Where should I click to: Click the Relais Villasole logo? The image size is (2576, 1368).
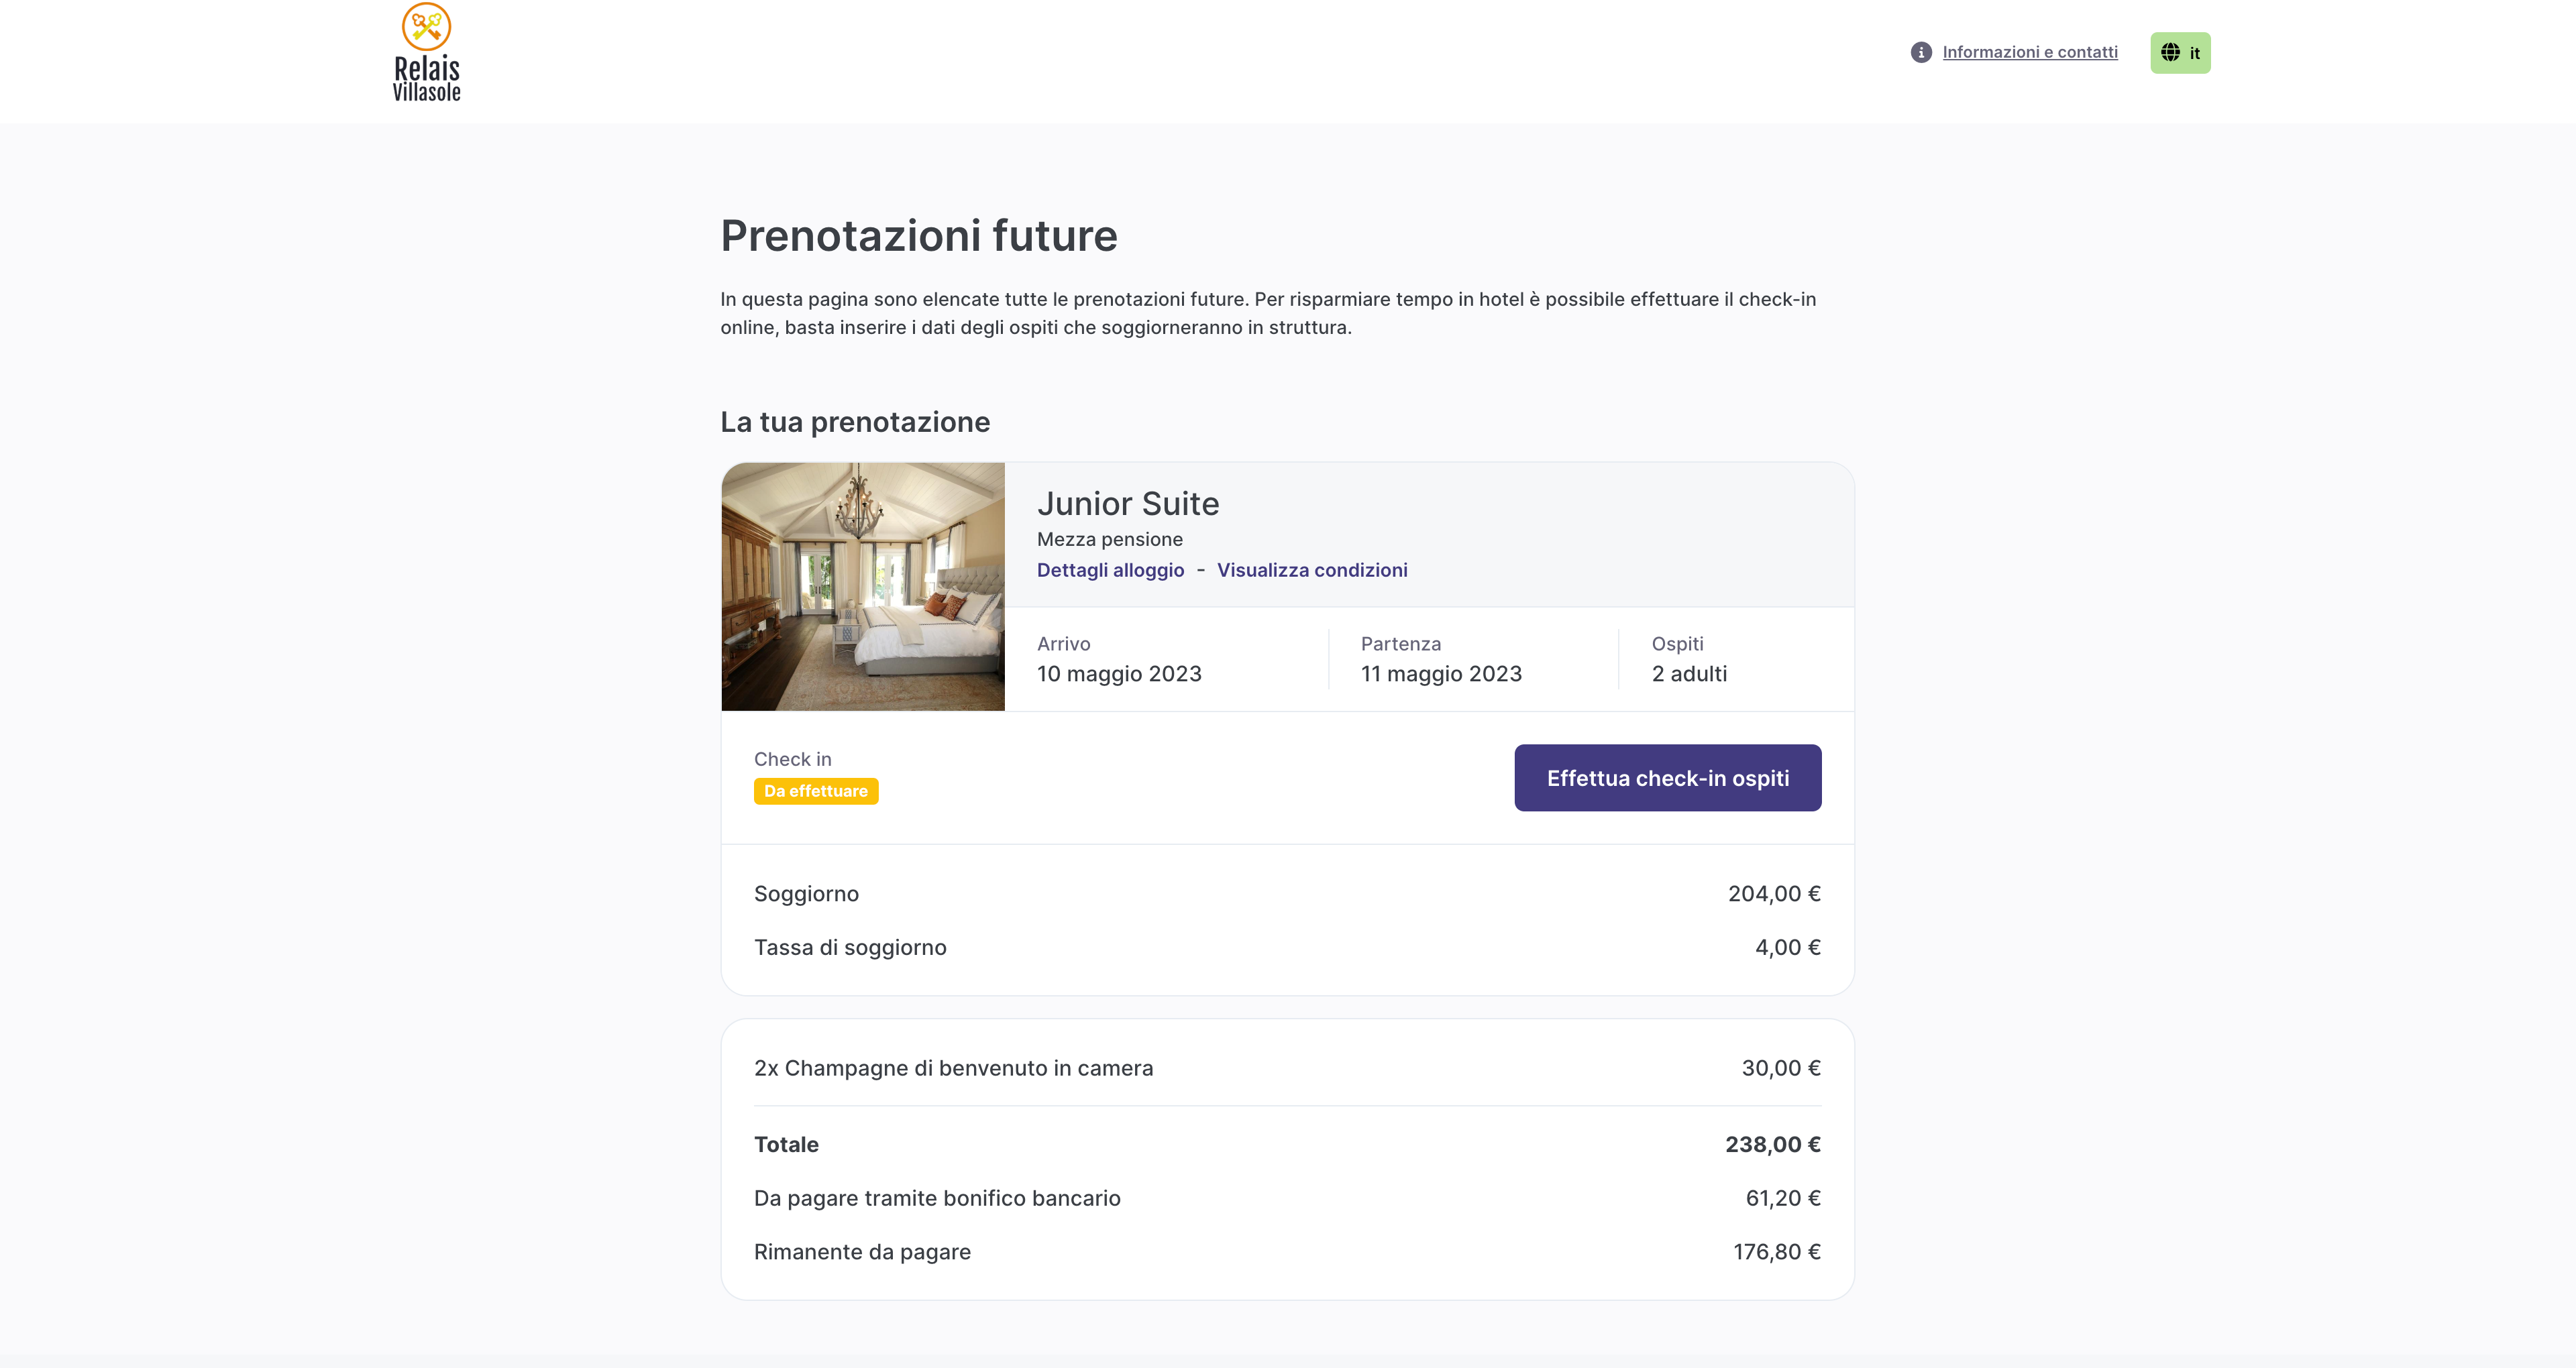point(427,52)
